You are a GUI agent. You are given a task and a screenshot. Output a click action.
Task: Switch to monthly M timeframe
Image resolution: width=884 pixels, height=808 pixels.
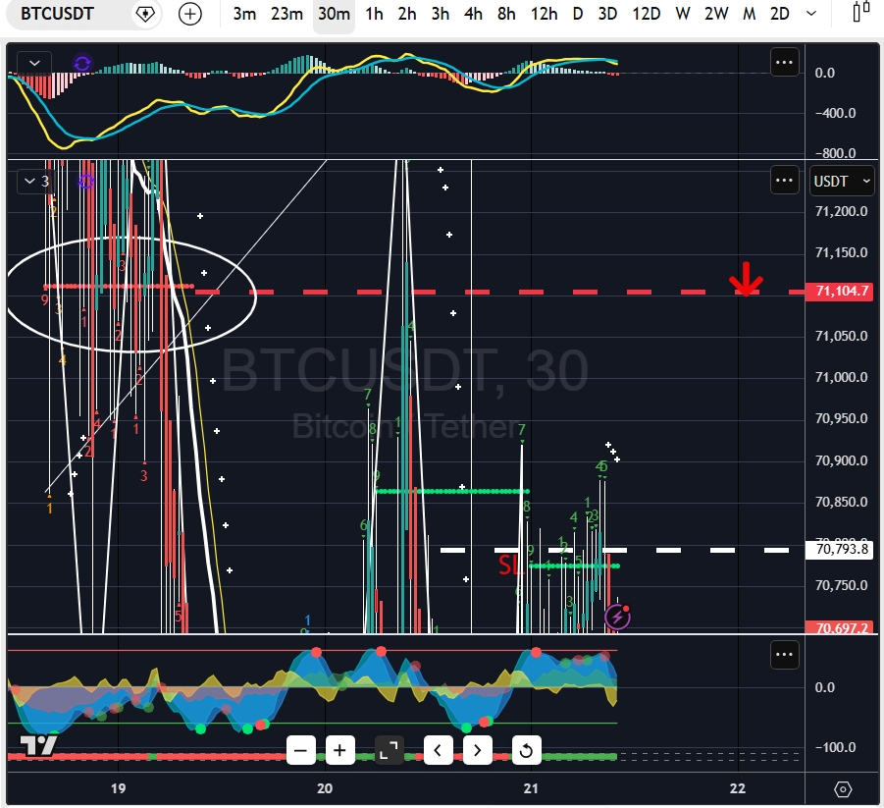point(749,14)
